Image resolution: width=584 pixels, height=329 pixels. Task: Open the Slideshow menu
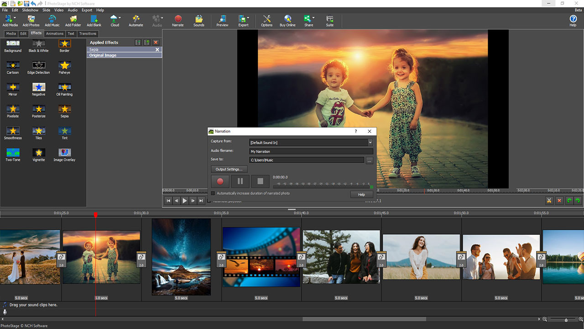pyautogui.click(x=30, y=10)
